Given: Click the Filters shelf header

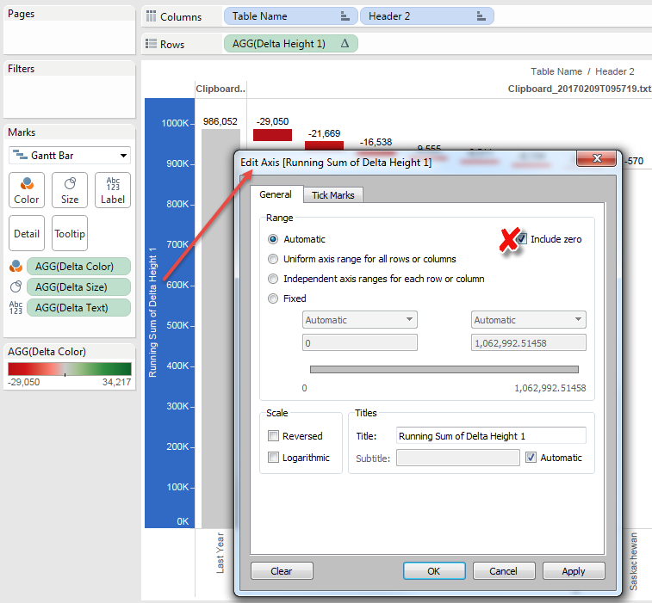Looking at the screenshot, I should pos(22,69).
